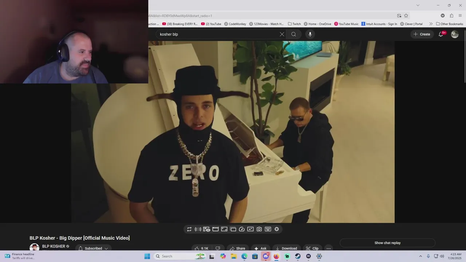Click the dislike thumbs-down button

[218, 248]
